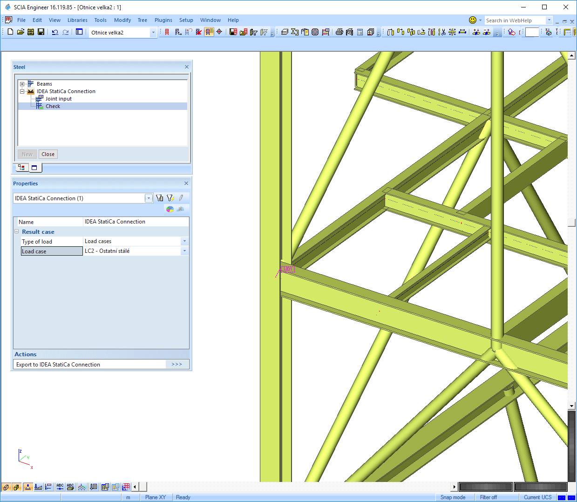
Task: Open the Search in WebHelp dropdown arrow
Action: (x=549, y=20)
